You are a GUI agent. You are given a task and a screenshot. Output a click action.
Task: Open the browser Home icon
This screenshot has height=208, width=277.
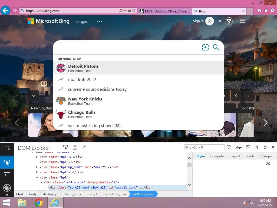259,11
